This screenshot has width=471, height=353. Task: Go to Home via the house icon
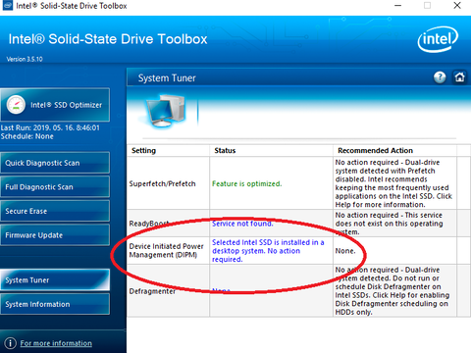pyautogui.click(x=459, y=77)
